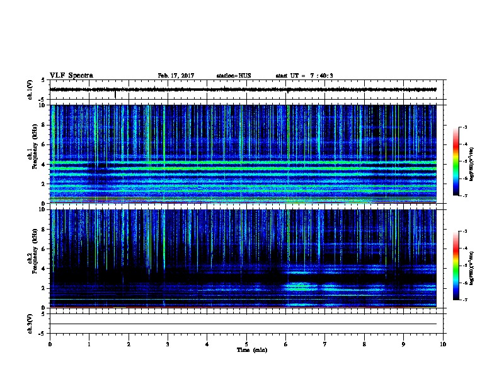499x386 pixels.
Task: Click inside the ch.2 spectrogram plot
Action: (x=243, y=259)
